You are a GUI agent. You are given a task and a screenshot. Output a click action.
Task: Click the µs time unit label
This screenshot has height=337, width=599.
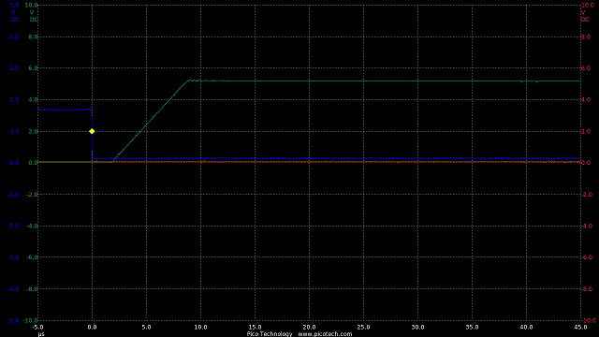[x=41, y=334]
